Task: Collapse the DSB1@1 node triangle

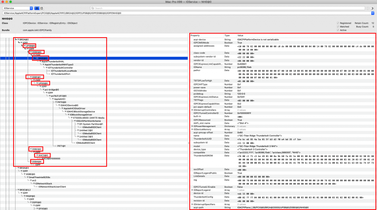Action: (31, 77)
